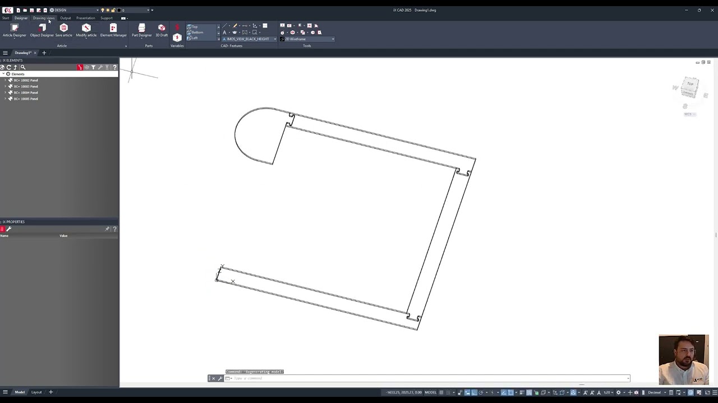Click the wrench icon in IX Elements toolbar
This screenshot has height=403, width=718.
(x=100, y=67)
